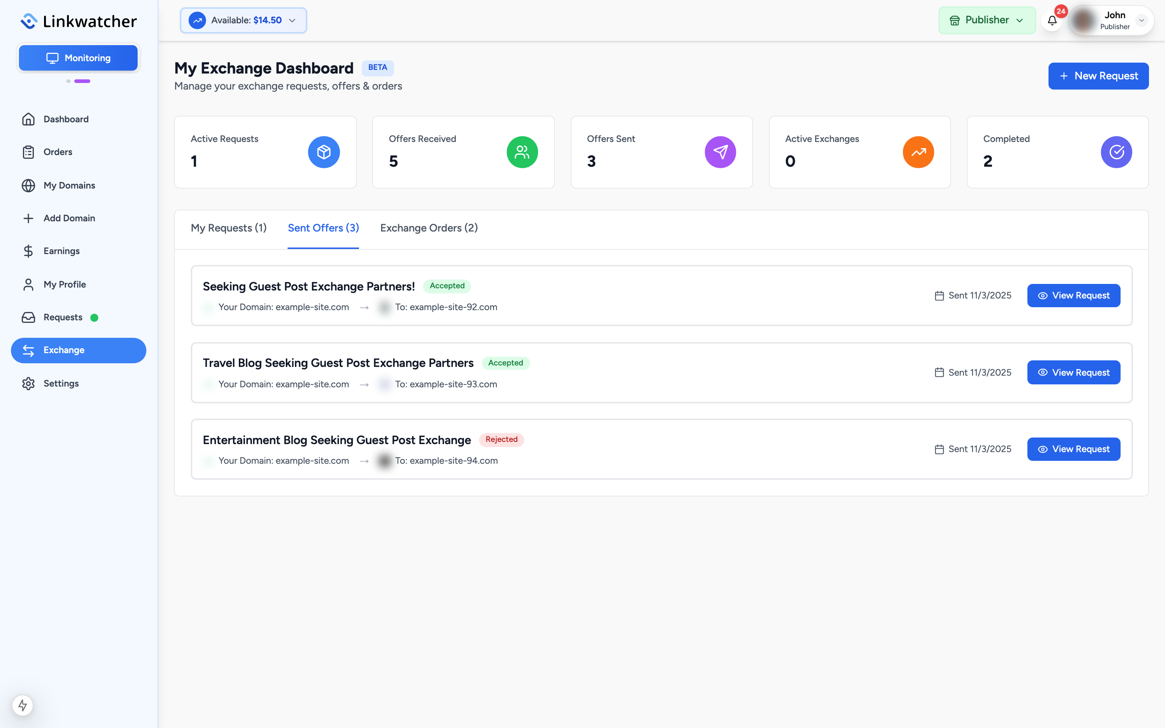Expand the Available balance dropdown
The width and height of the screenshot is (1165, 728).
(243, 20)
